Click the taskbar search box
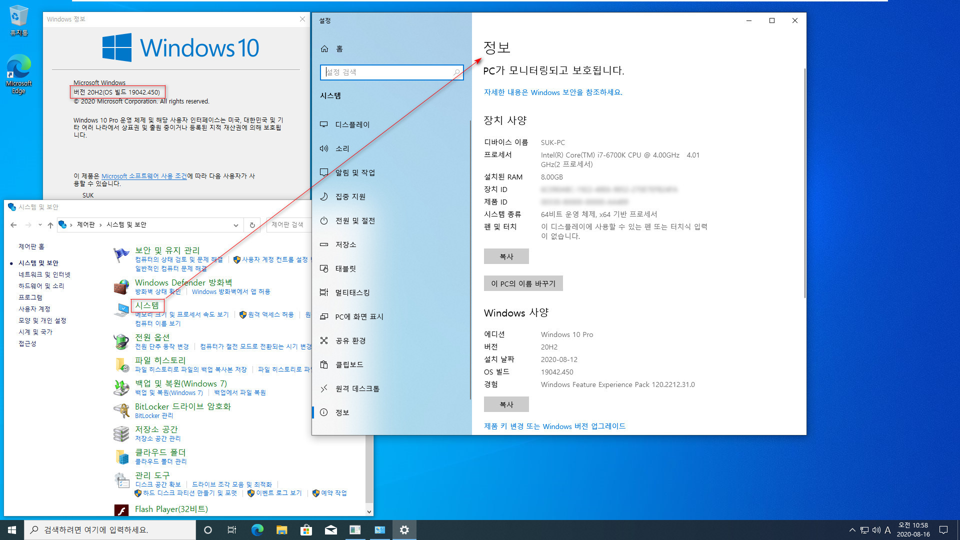The width and height of the screenshot is (960, 540). point(110,530)
